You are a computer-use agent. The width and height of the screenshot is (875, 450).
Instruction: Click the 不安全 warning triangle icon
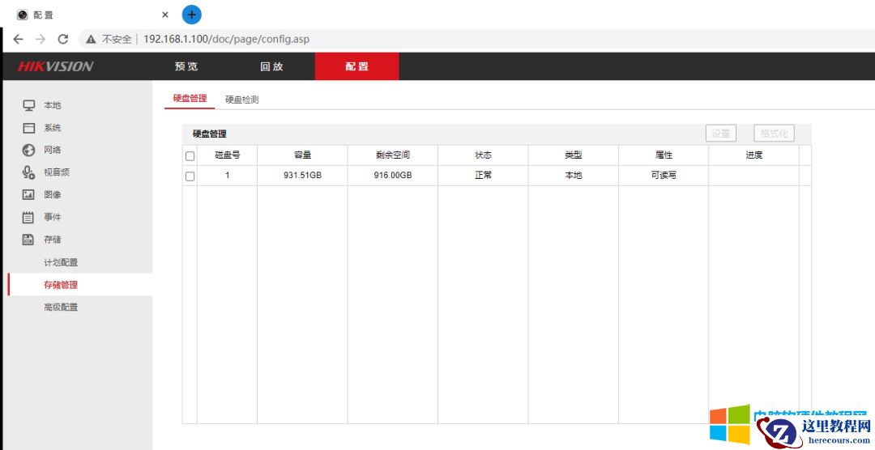(91, 39)
